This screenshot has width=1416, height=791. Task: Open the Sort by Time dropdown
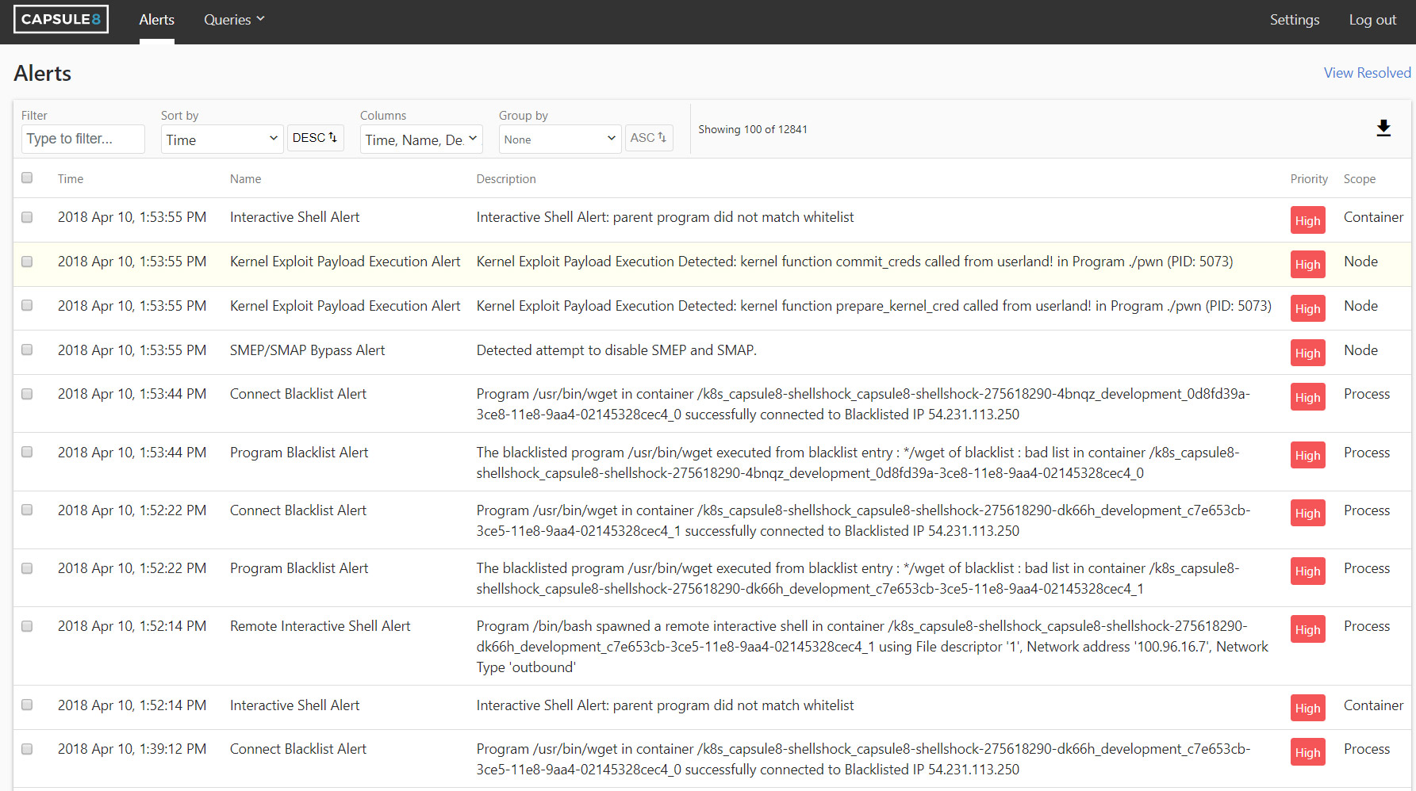point(221,139)
